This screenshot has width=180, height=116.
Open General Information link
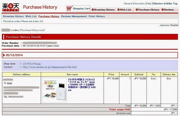(x=134, y=3)
